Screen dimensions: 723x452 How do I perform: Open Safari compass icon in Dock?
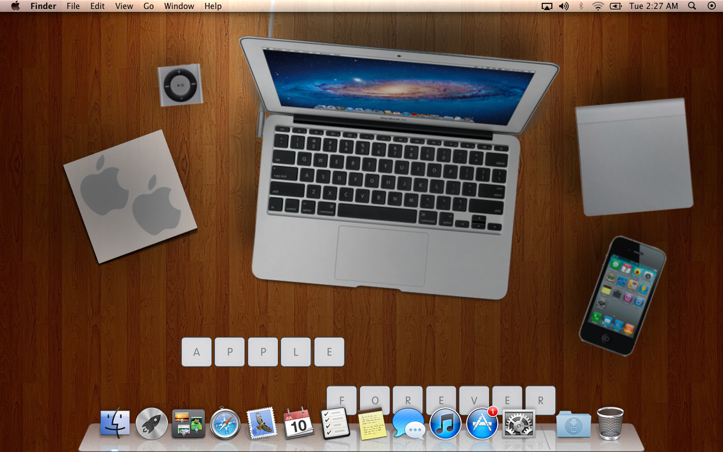click(x=225, y=424)
